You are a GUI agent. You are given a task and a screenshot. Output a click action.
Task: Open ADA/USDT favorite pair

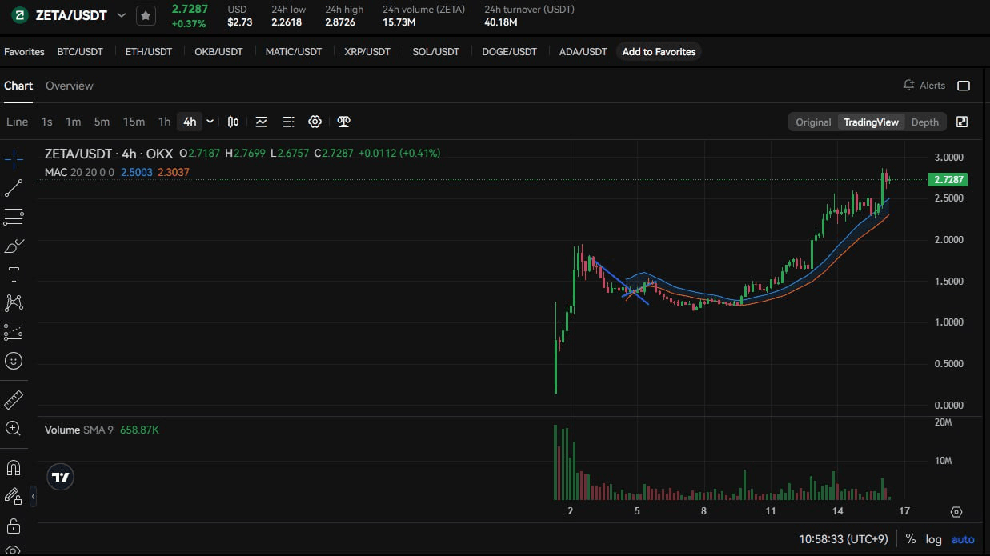click(583, 52)
